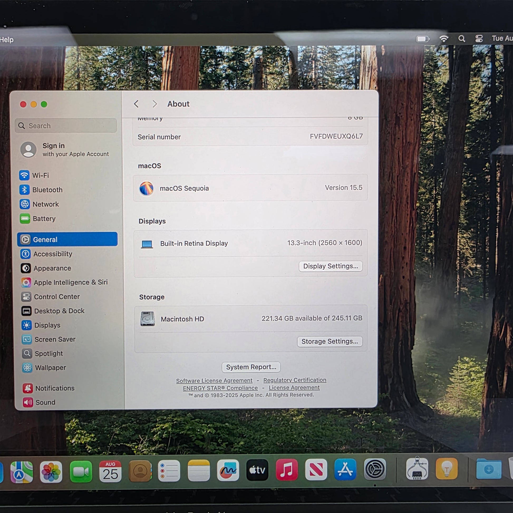This screenshot has width=513, height=513.
Task: Click the System Report button
Action: click(x=251, y=367)
